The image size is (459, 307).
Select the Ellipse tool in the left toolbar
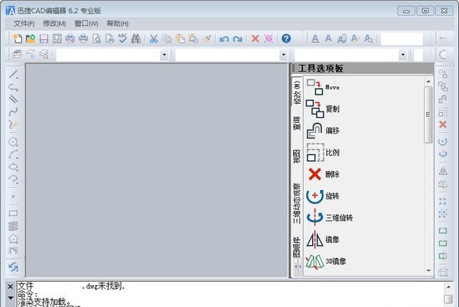click(13, 167)
